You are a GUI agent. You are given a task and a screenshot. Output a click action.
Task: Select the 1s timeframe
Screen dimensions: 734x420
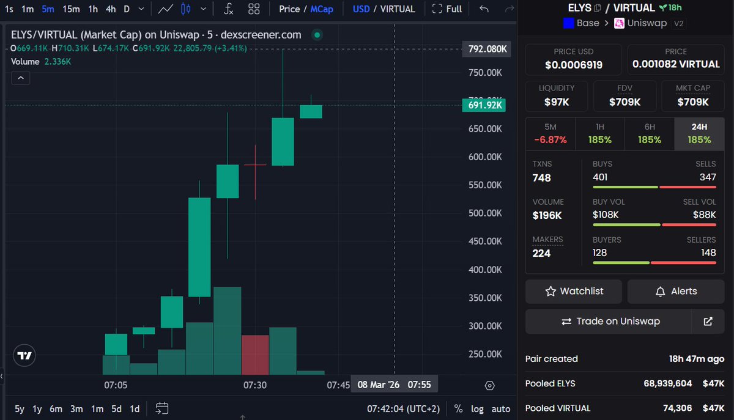click(x=9, y=9)
